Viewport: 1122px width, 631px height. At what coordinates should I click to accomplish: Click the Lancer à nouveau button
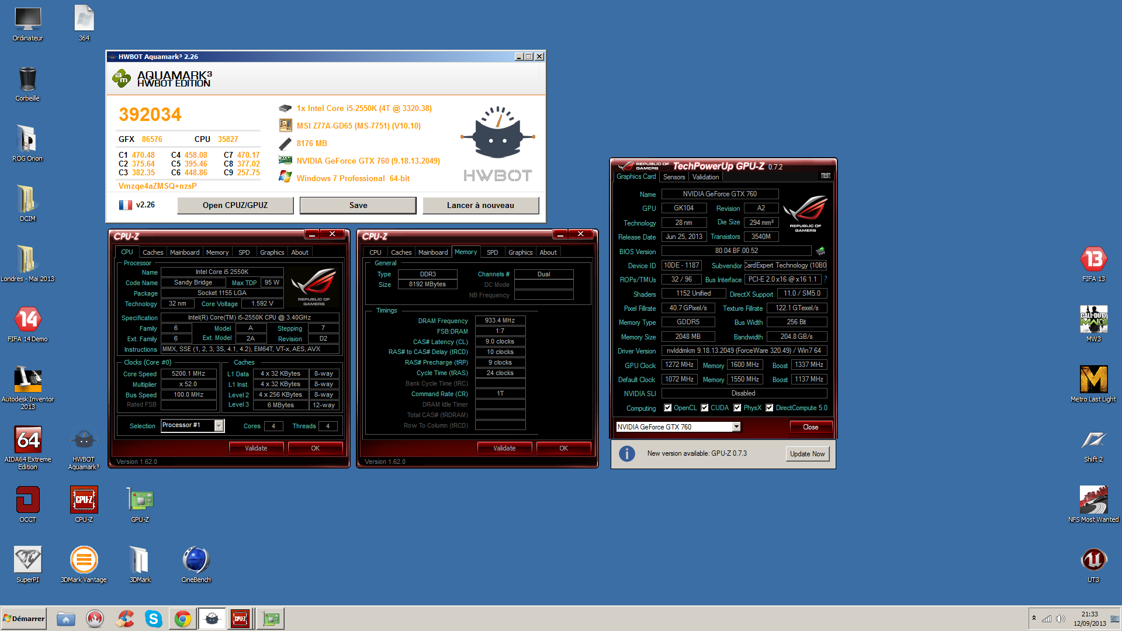[x=480, y=205]
